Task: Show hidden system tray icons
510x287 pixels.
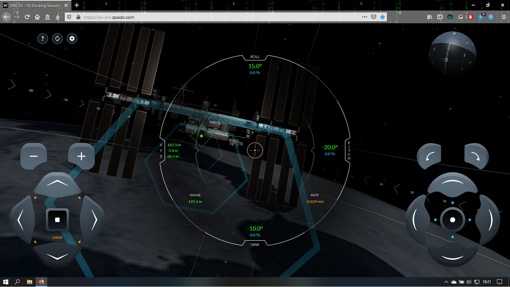Action: point(446,282)
